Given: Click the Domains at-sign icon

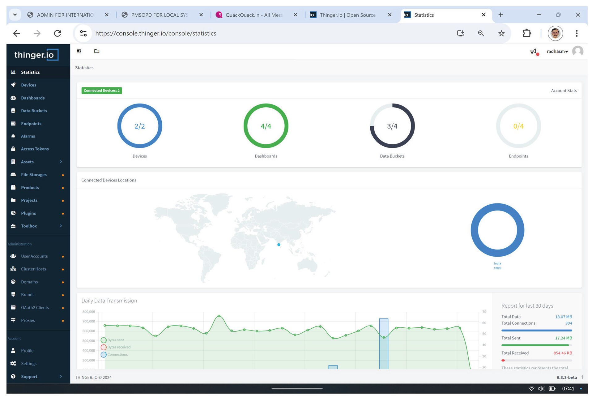Looking at the screenshot, I should (x=13, y=282).
